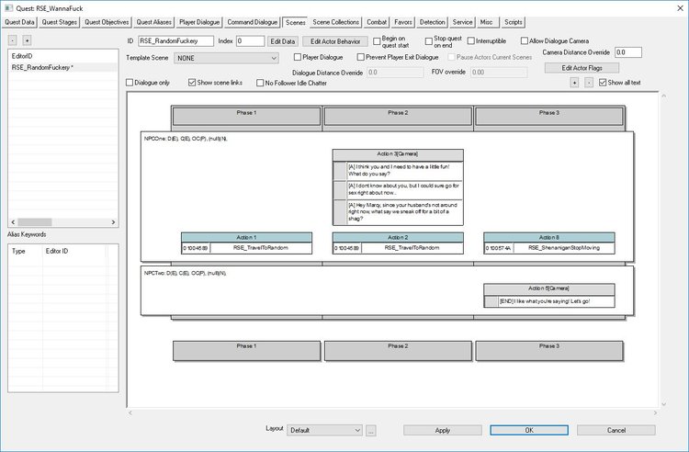
Task: Close the Quest window
Action: 679,8
